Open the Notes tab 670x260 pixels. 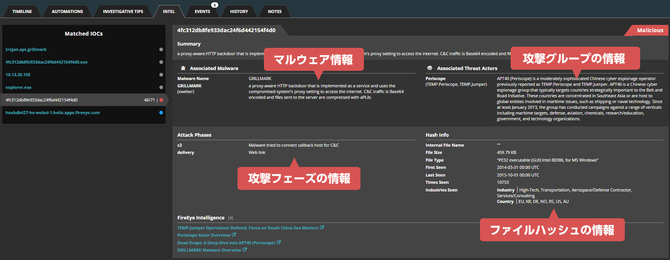pos(275,11)
